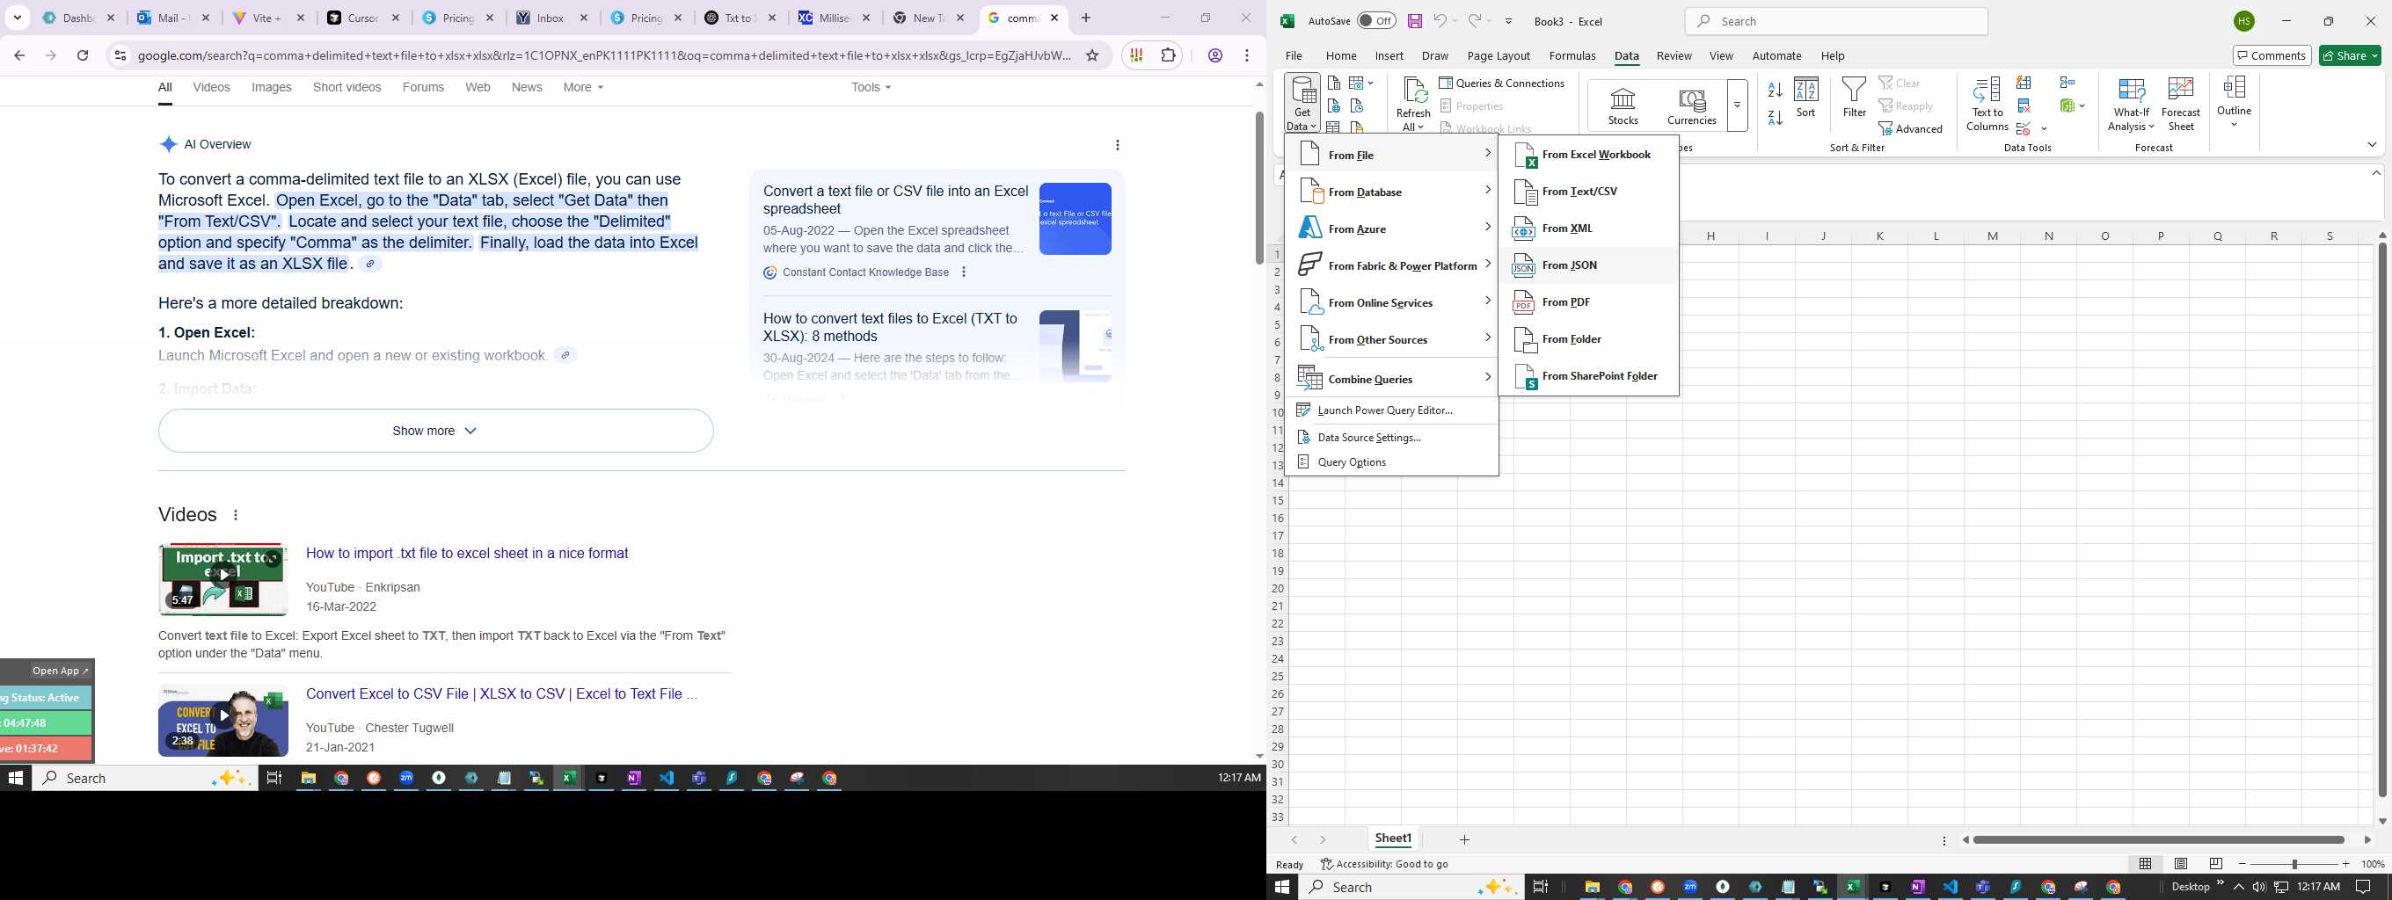This screenshot has height=900, width=2392.
Task: Bookmark this page with the star icon
Action: [1092, 55]
